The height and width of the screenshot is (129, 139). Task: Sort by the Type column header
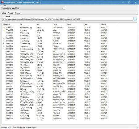[55, 24]
